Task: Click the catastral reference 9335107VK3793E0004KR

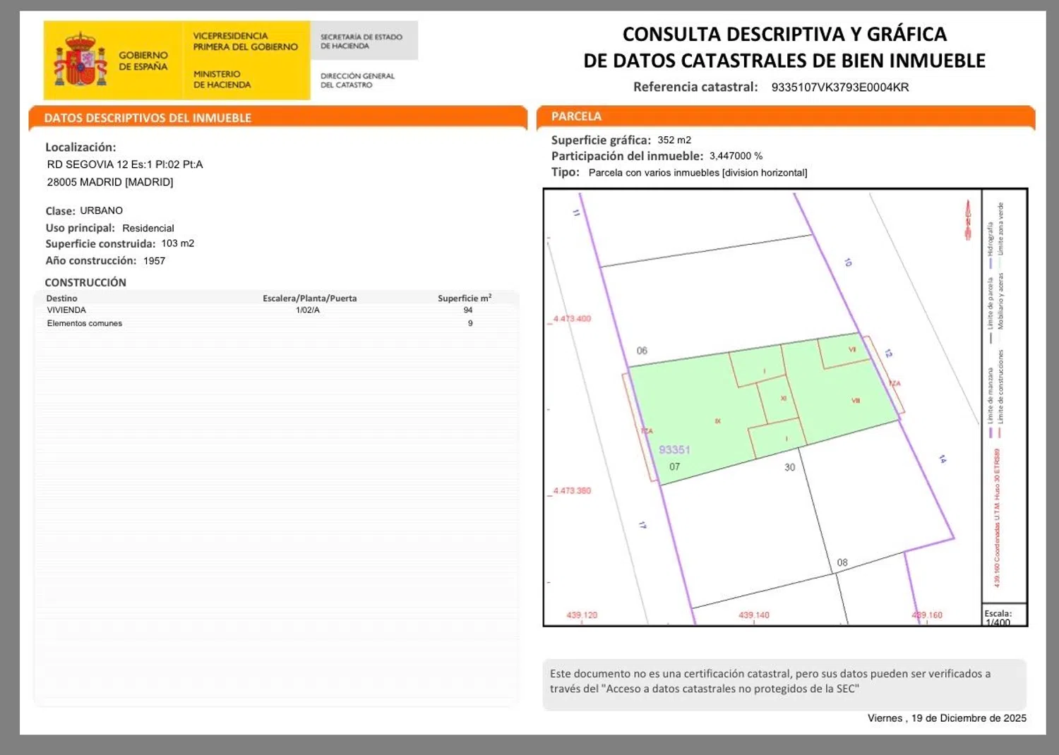Action: (x=839, y=87)
